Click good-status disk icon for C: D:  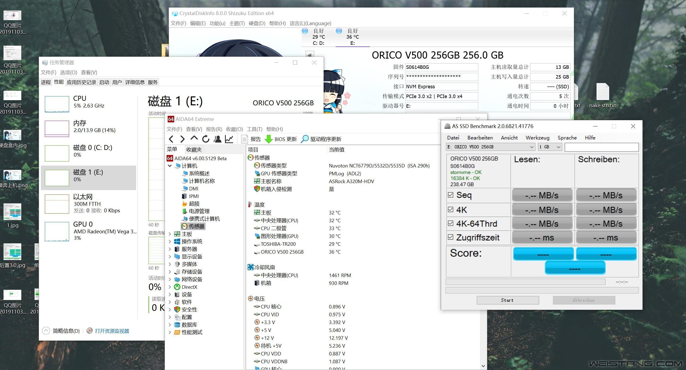[x=305, y=31]
